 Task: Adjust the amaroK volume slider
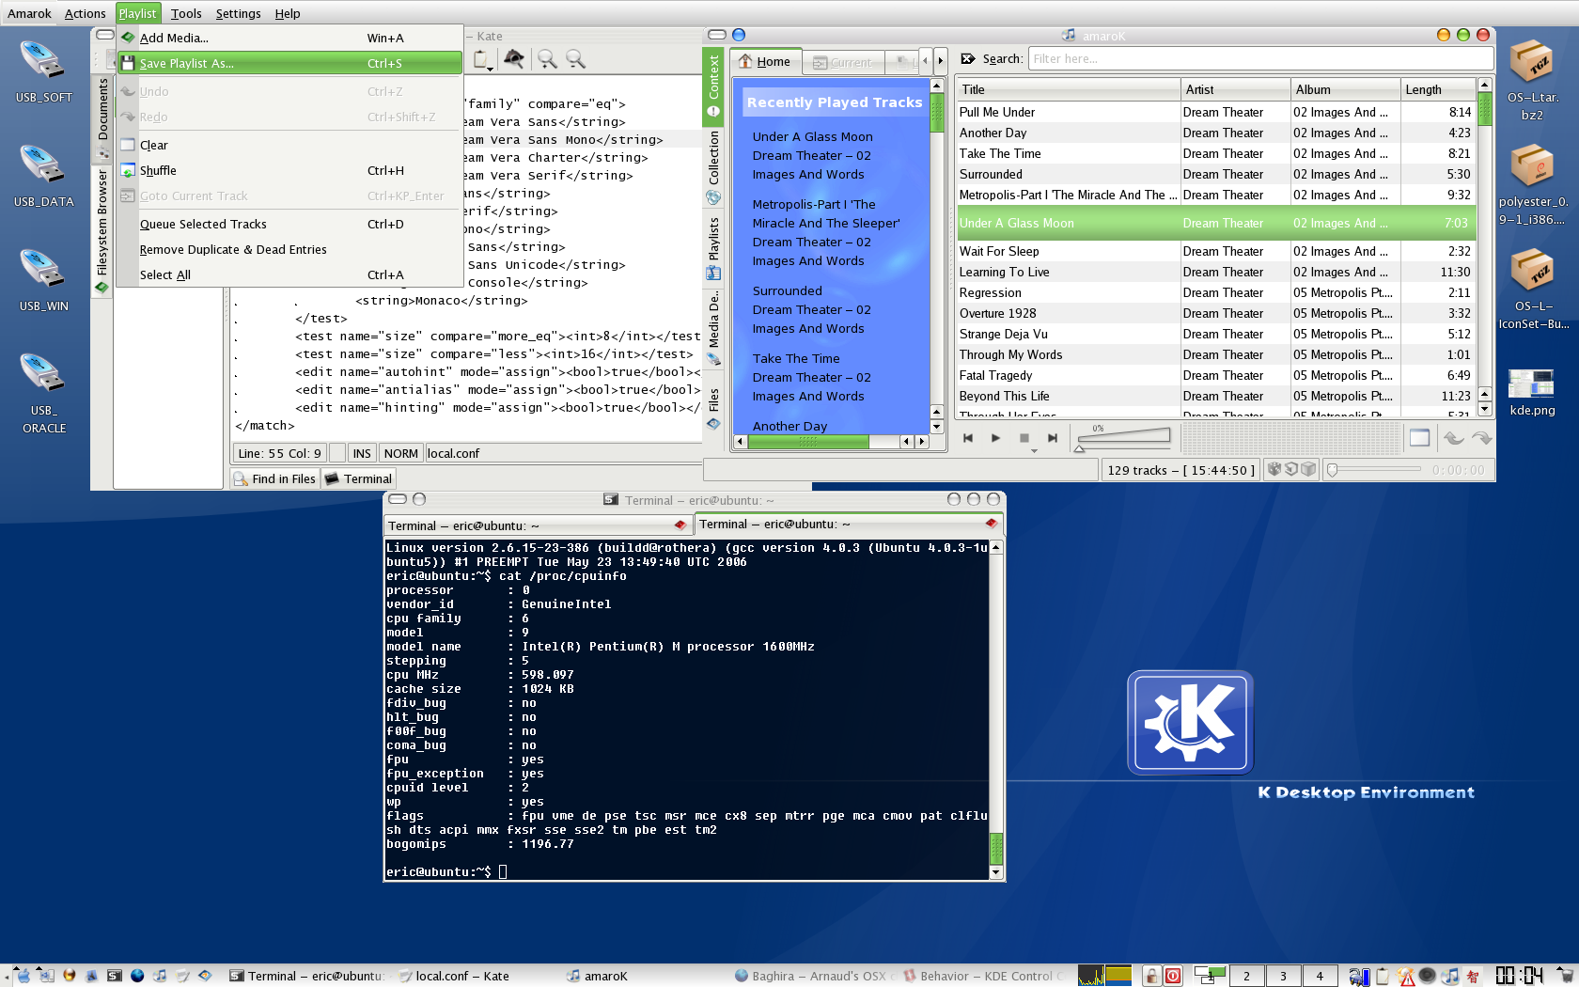click(x=1123, y=437)
